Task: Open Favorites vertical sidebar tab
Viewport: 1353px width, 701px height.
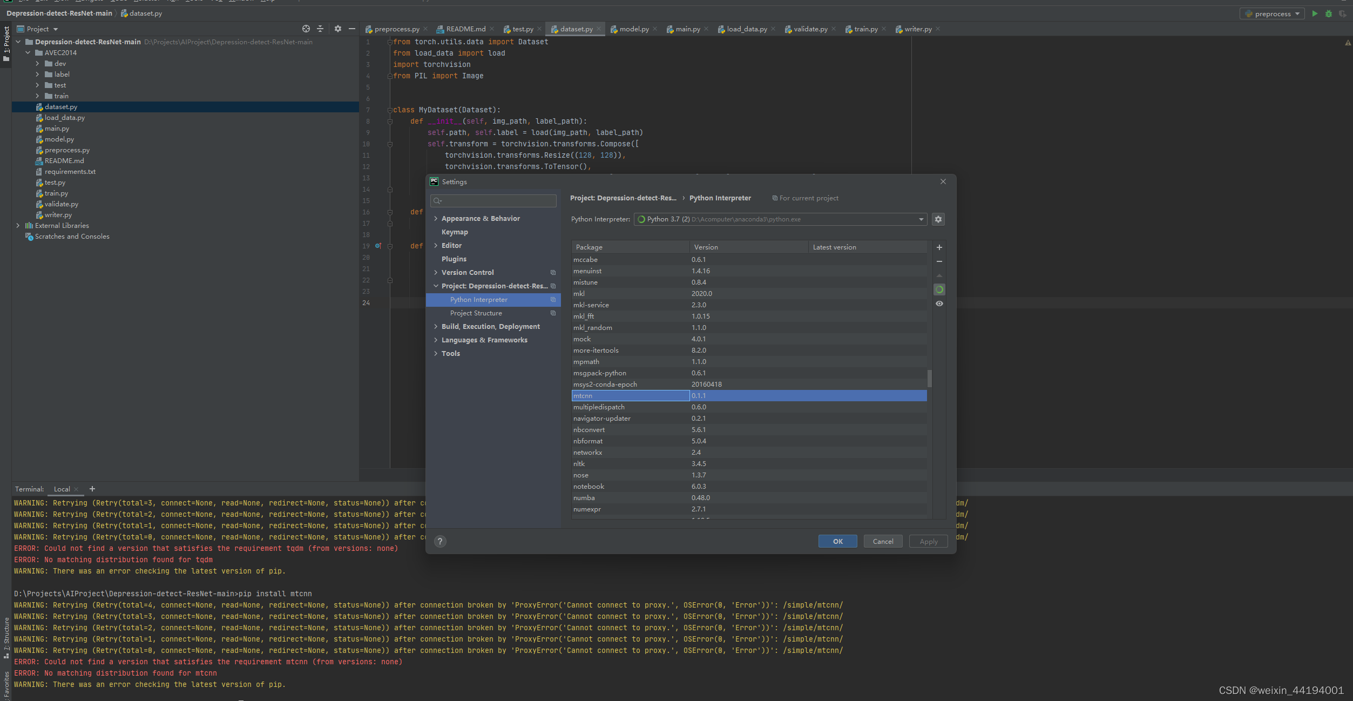Action: (6, 685)
